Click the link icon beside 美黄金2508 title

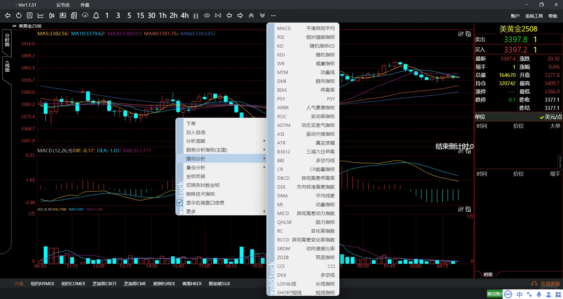[14, 26]
